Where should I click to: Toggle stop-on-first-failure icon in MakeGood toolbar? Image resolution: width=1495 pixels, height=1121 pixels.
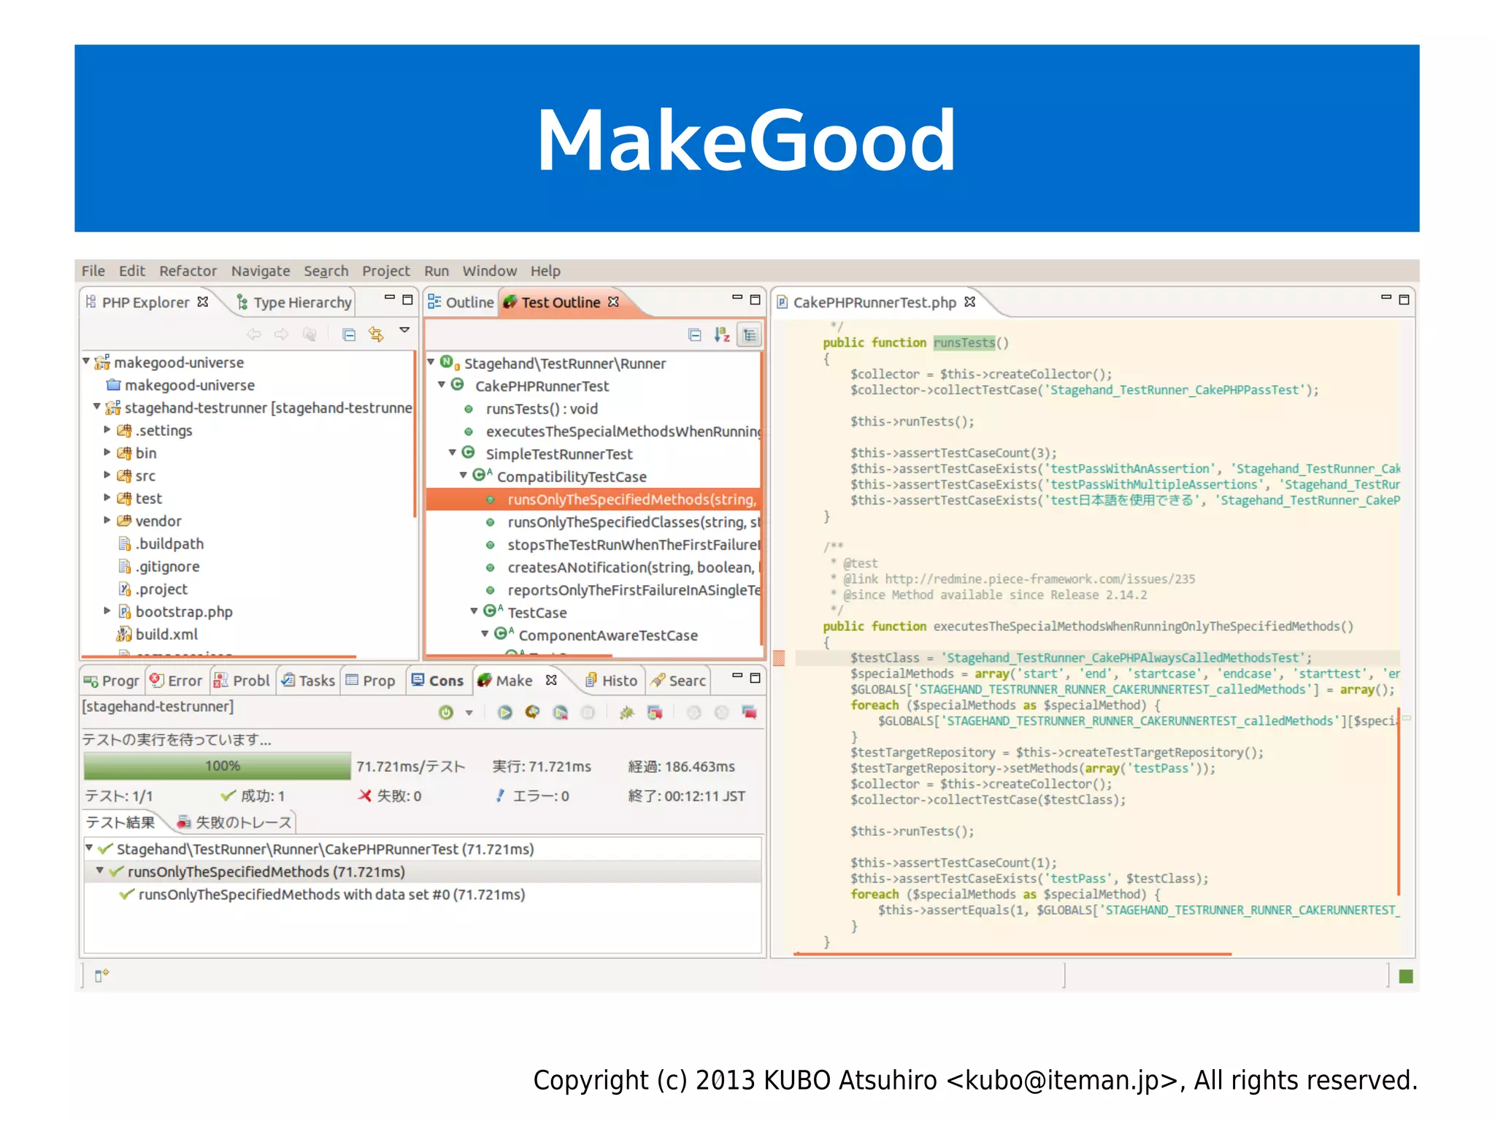click(655, 712)
